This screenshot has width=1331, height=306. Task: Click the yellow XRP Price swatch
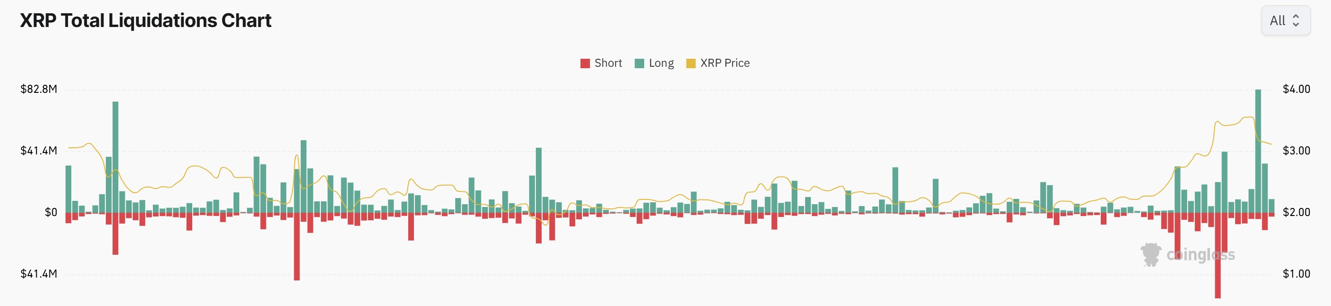pos(691,63)
